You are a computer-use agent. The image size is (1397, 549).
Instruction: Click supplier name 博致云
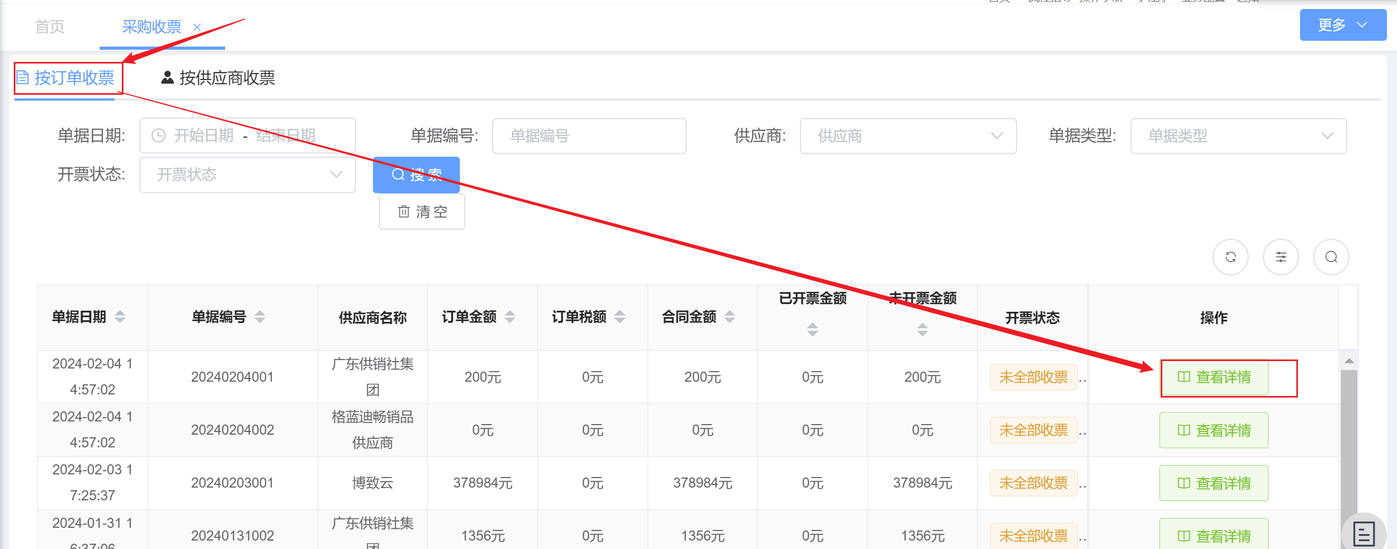coord(372,483)
